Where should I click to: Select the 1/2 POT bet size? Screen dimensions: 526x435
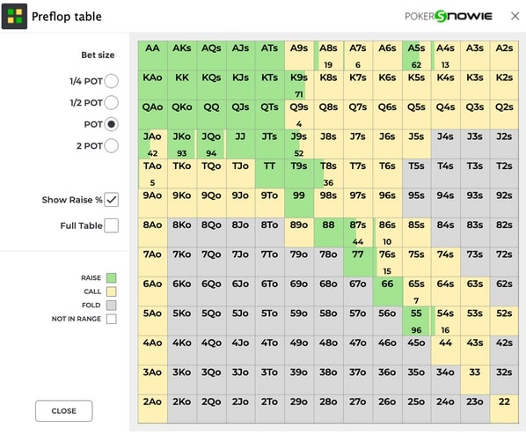coord(112,102)
